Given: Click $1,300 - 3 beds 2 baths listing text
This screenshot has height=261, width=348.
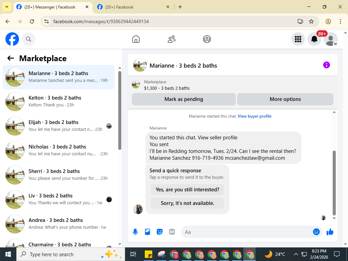Looking at the screenshot, I should click(x=167, y=88).
